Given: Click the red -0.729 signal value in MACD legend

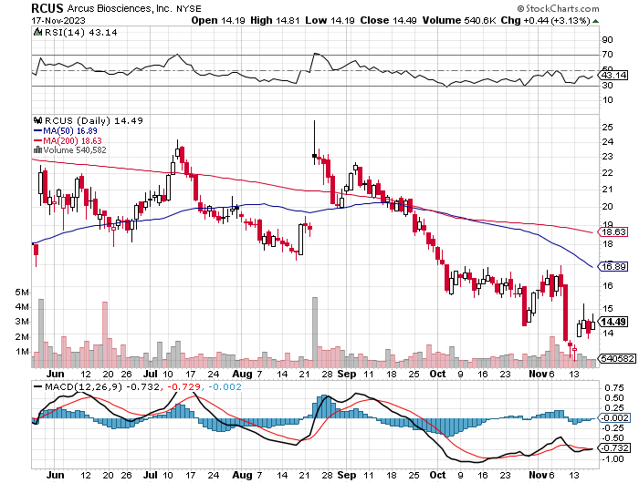Looking at the screenshot, I should click(183, 386).
